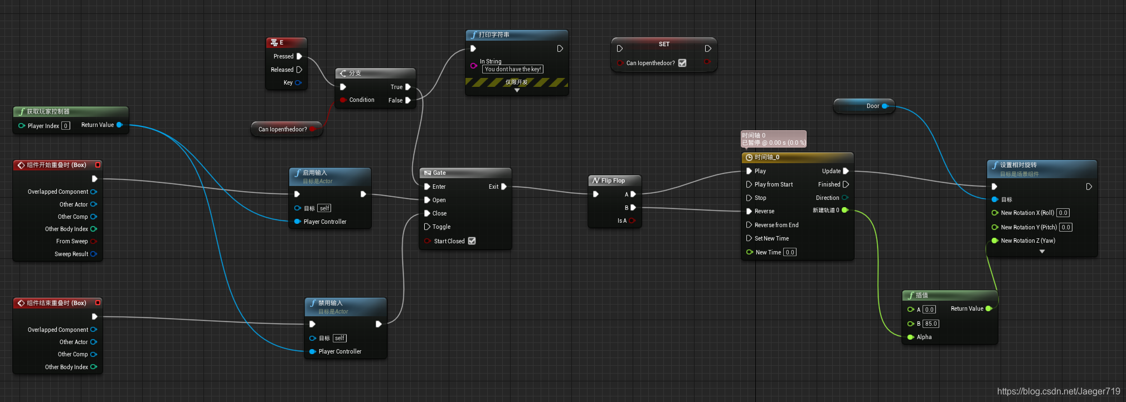The image size is (1126, 402).
Task: Click the Gate Exit output pin
Action: click(504, 187)
